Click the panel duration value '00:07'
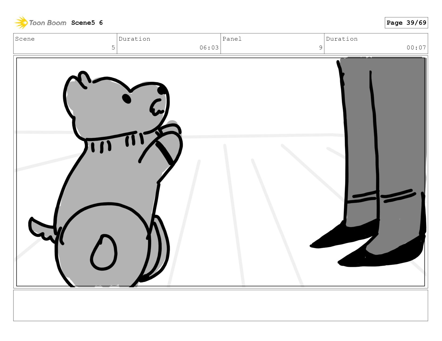442x341 pixels. click(416, 48)
